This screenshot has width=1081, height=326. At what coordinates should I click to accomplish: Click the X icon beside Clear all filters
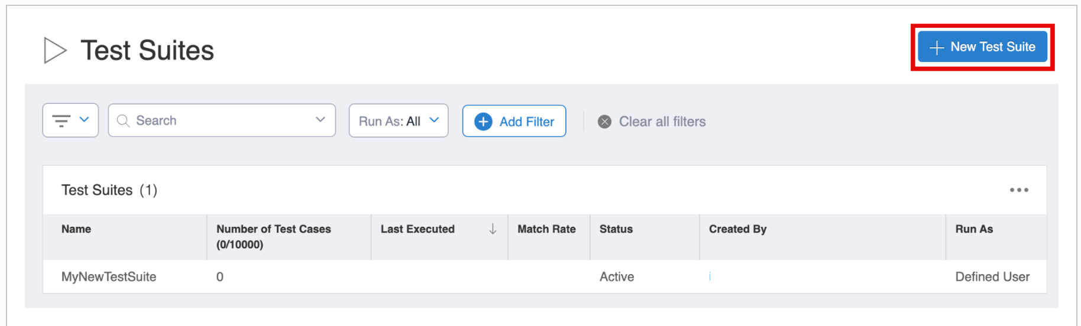604,122
